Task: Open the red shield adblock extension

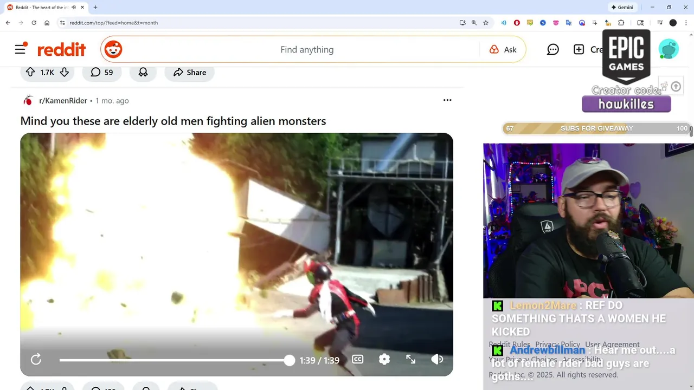Action: coord(517,23)
